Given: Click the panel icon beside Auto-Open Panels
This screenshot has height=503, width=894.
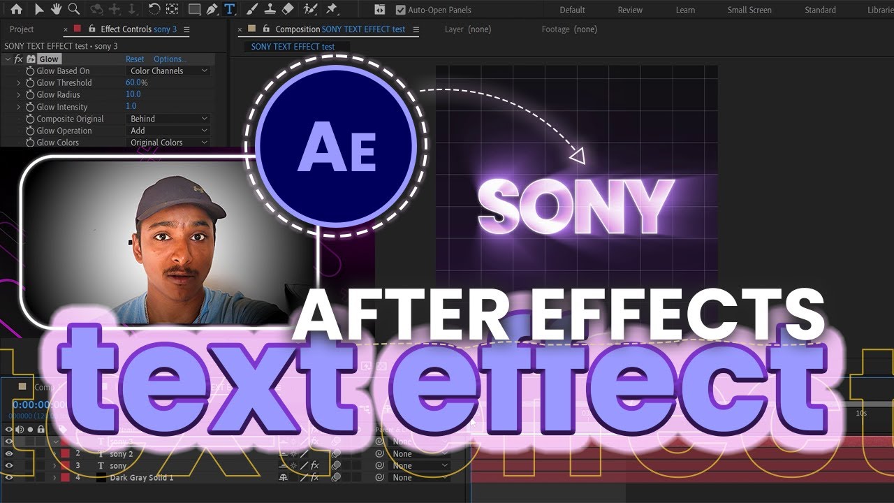Looking at the screenshot, I should pos(379,10).
